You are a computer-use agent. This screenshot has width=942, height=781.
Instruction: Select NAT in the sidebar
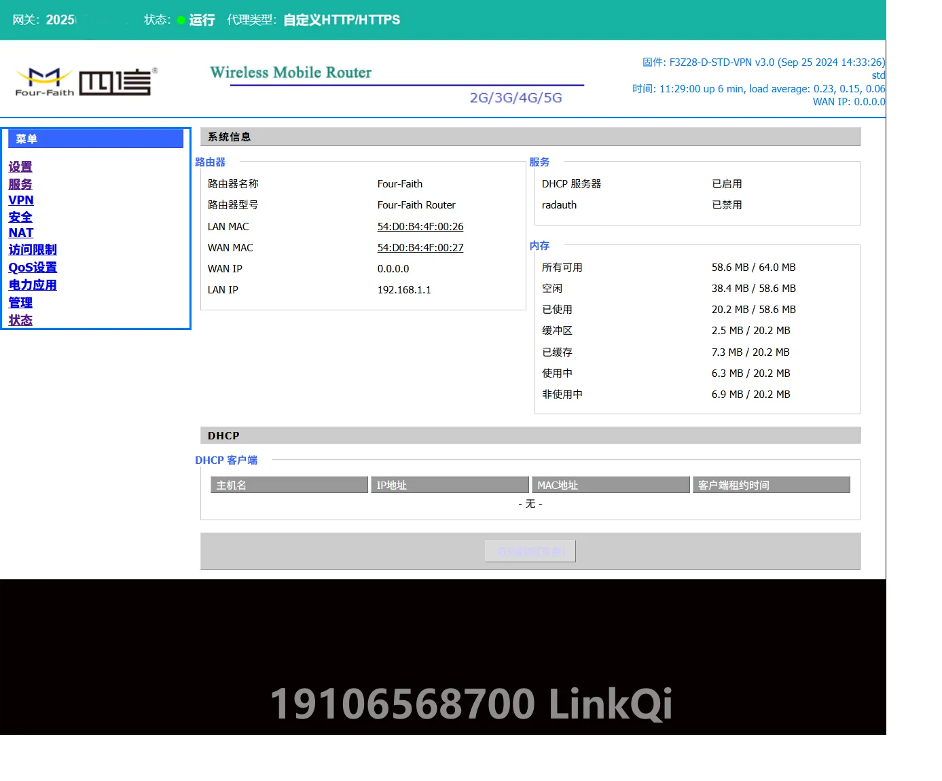(x=21, y=233)
